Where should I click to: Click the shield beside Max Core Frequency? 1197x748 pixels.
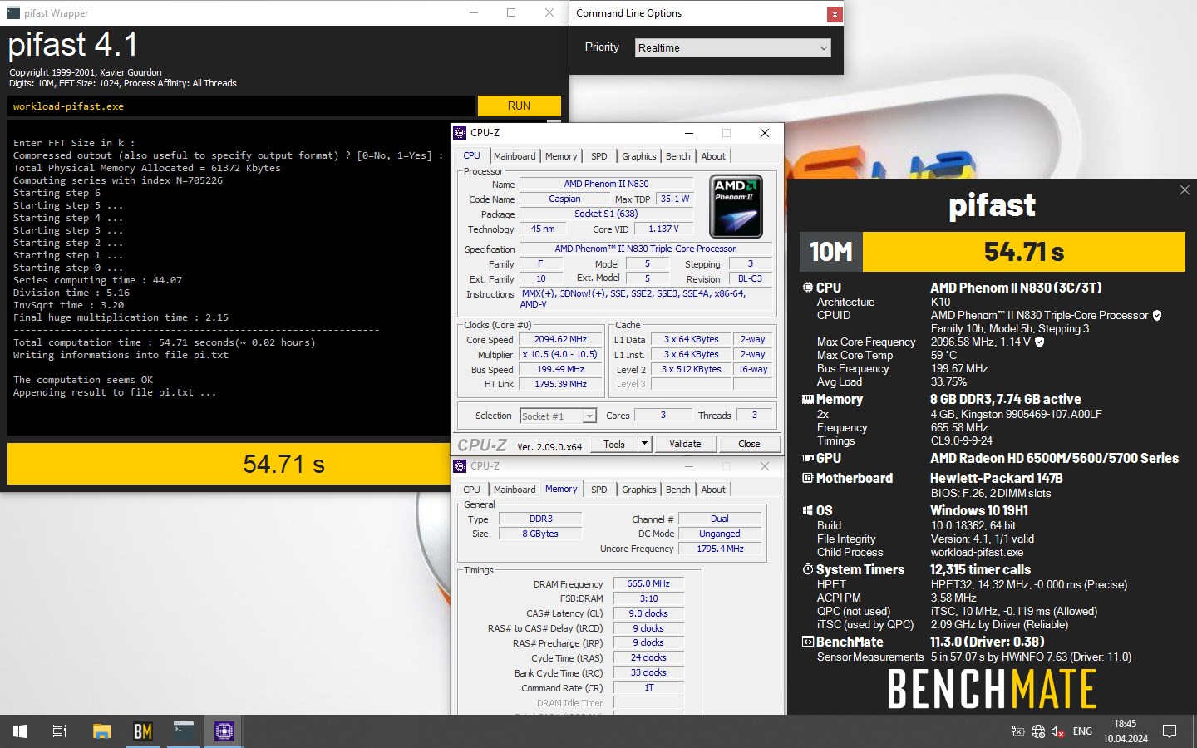(1039, 342)
